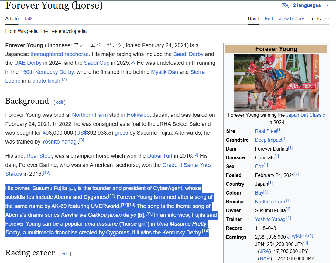Click the Susumu Fujita owner value

tap(270, 211)
